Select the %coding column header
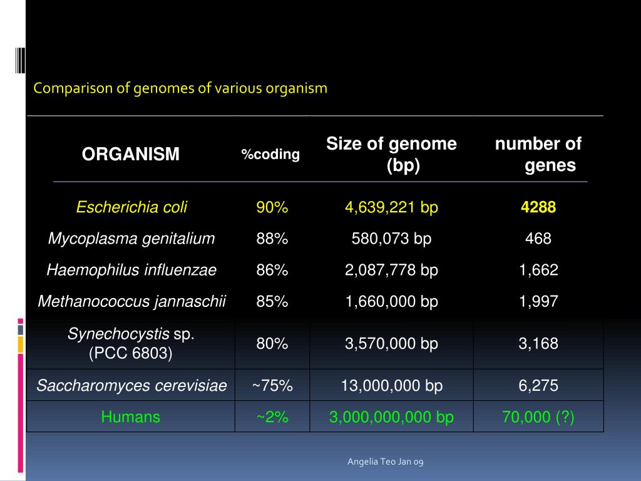Screen dimensions: 641x481 (270, 154)
